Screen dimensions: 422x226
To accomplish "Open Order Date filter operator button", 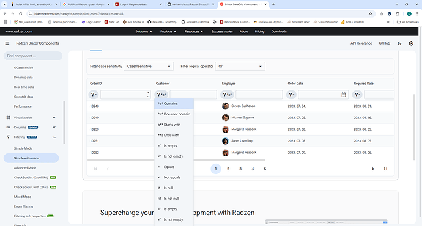I will pos(291,95).
